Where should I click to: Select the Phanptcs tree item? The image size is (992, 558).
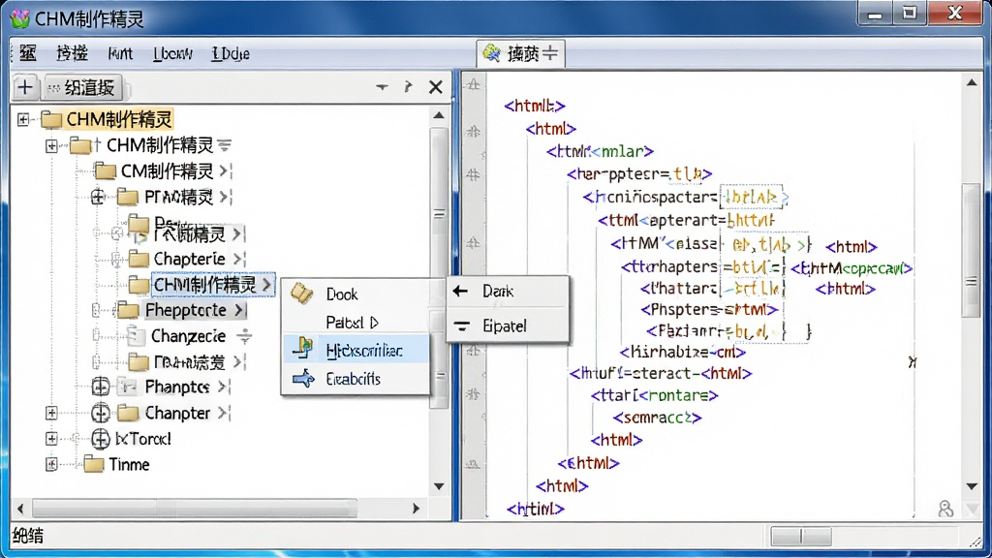(177, 387)
